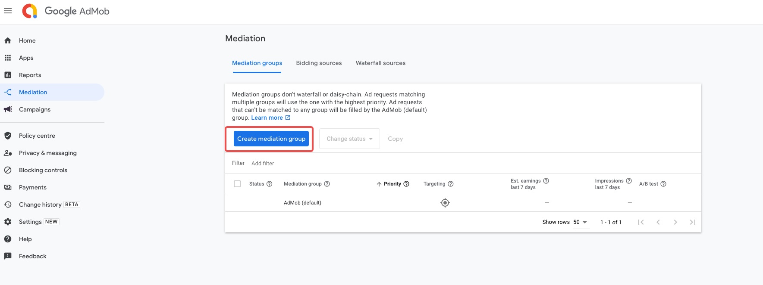Open Blocking controls in the sidebar
This screenshot has width=763, height=285.
coord(43,170)
